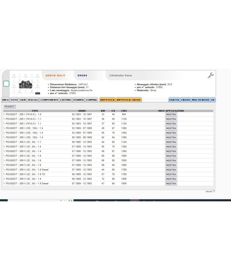Click article number 89684
Image resolution: width=231 pixels, height=270 pixels.
(82, 75)
